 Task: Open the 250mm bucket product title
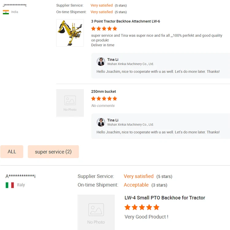[x=104, y=91]
